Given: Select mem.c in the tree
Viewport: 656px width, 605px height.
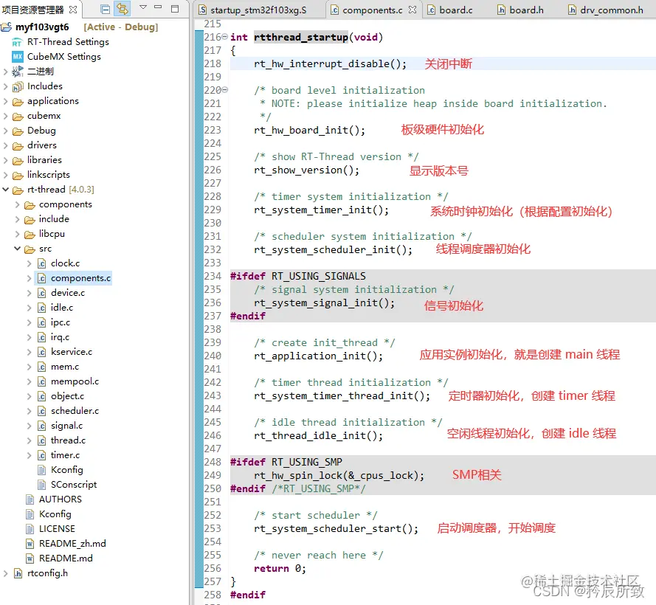Looking at the screenshot, I should pos(65,367).
